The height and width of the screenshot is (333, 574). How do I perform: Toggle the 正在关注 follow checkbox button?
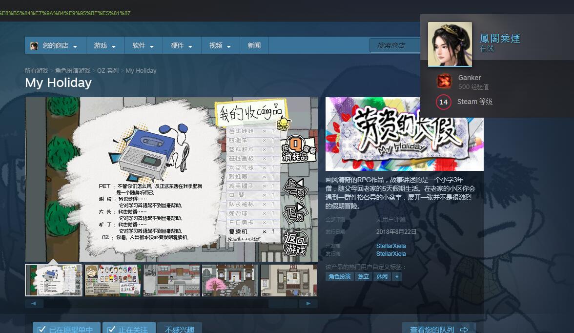click(129, 329)
